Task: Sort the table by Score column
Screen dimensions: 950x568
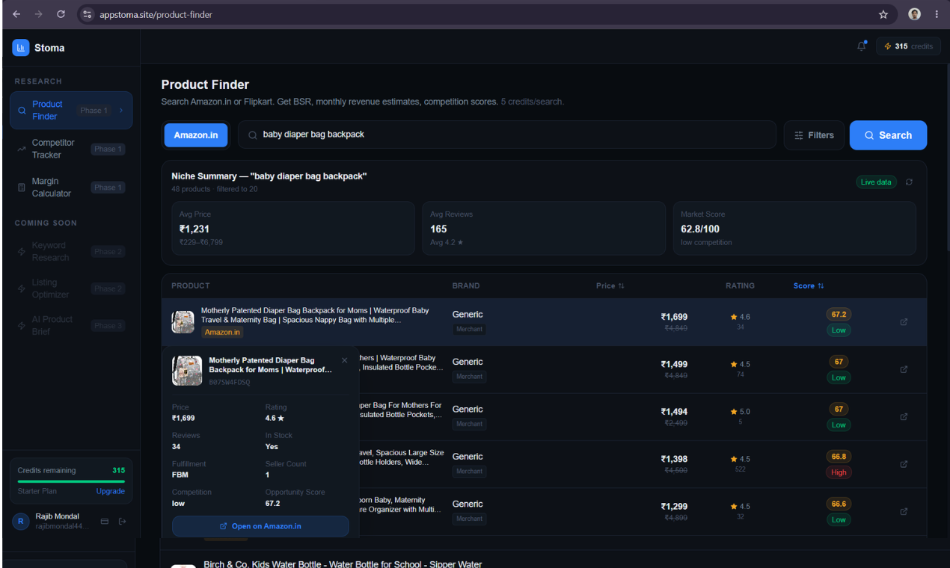Action: tap(809, 285)
